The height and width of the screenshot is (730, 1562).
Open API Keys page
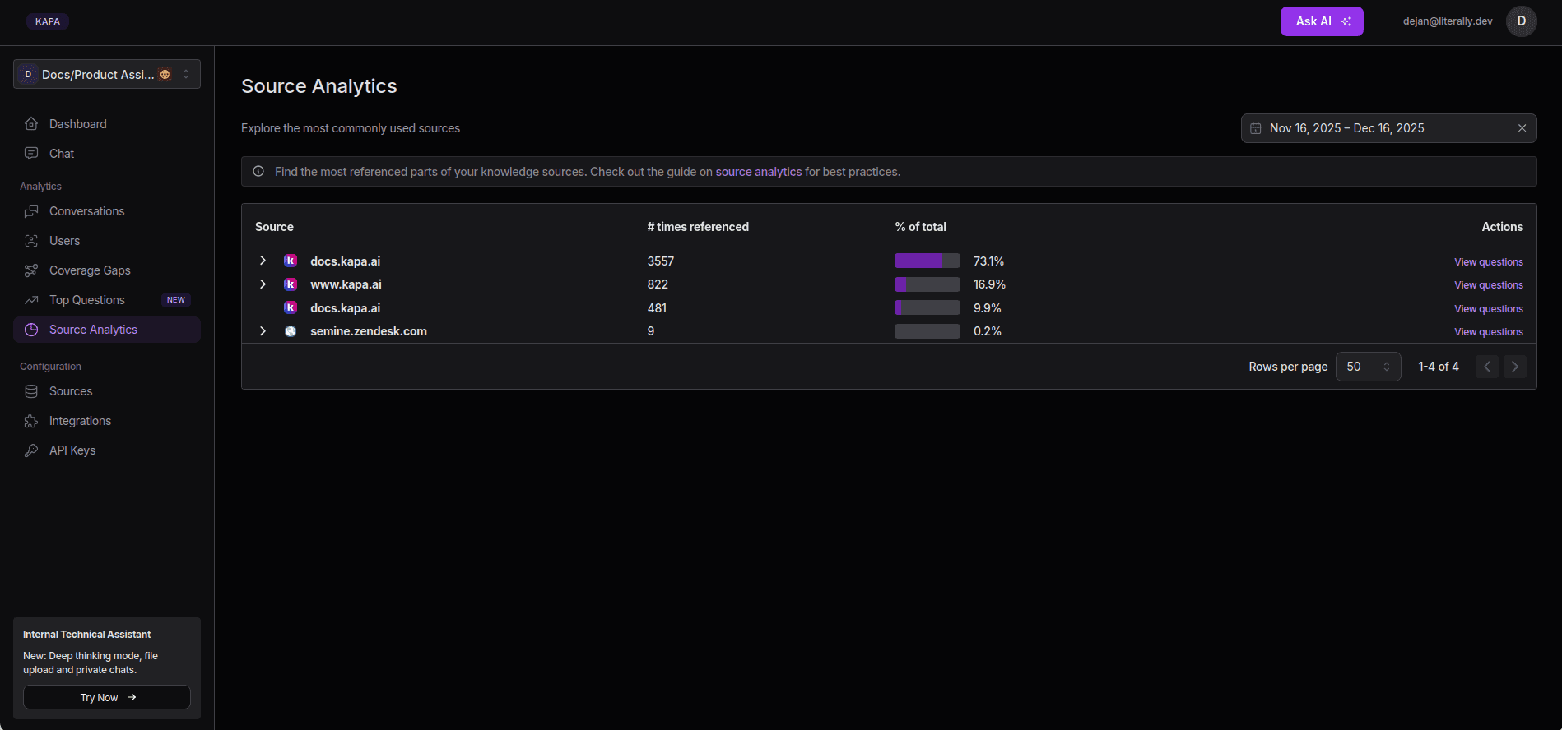pyautogui.click(x=107, y=450)
